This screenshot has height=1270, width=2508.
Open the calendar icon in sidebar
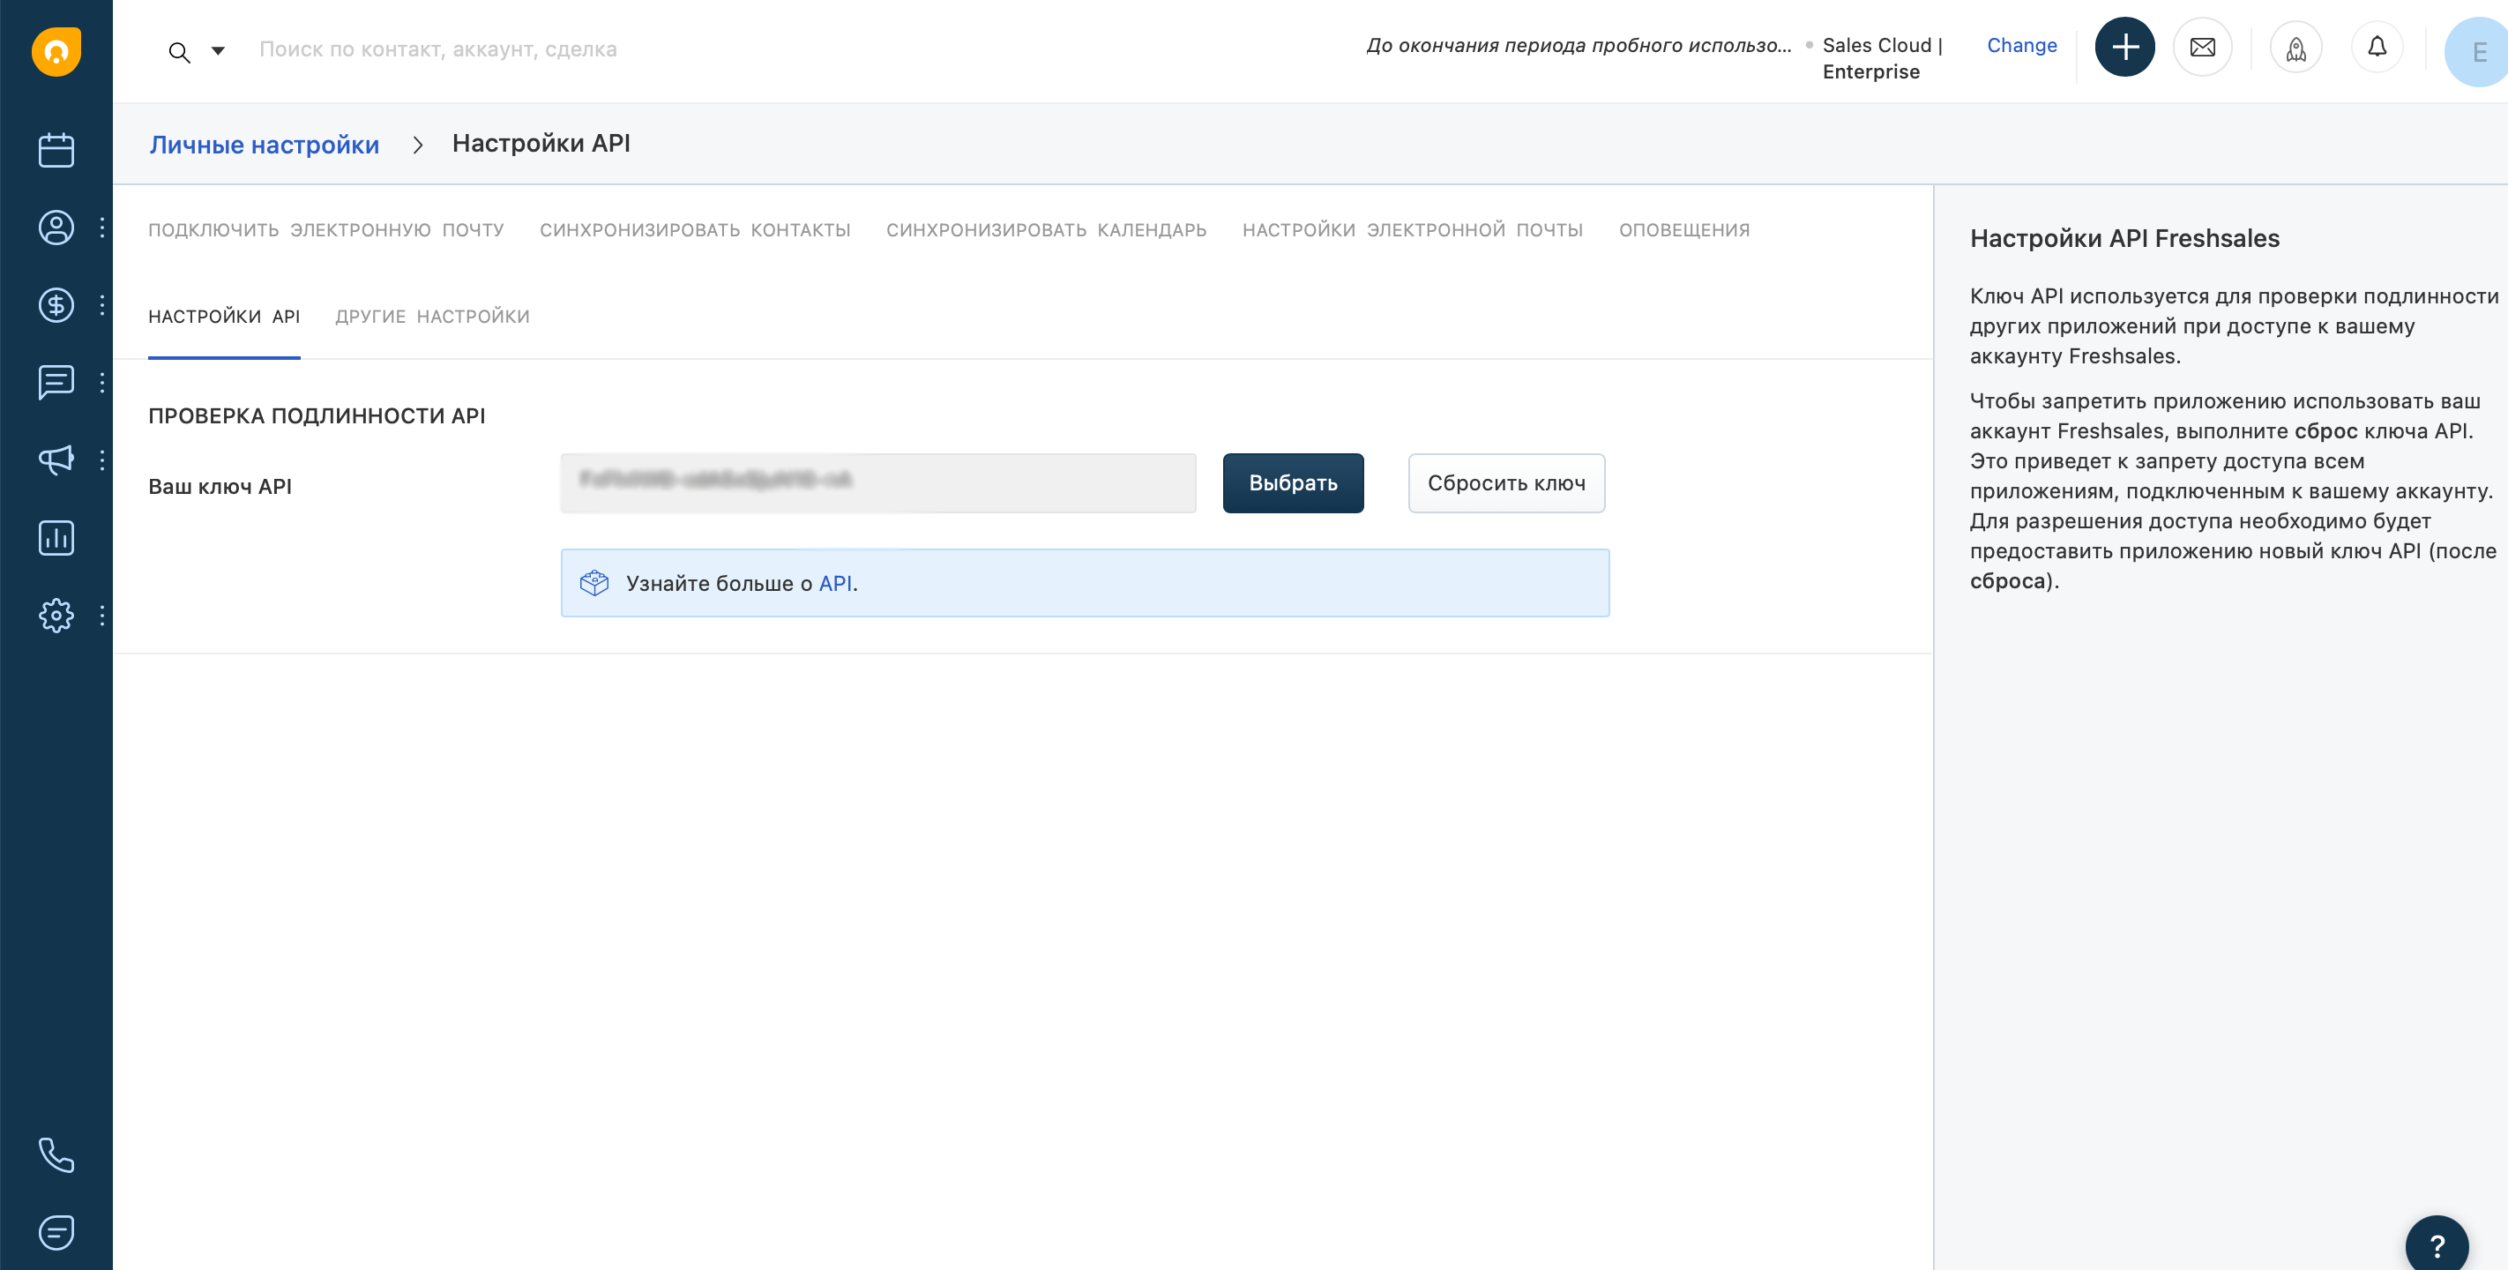[x=56, y=150]
